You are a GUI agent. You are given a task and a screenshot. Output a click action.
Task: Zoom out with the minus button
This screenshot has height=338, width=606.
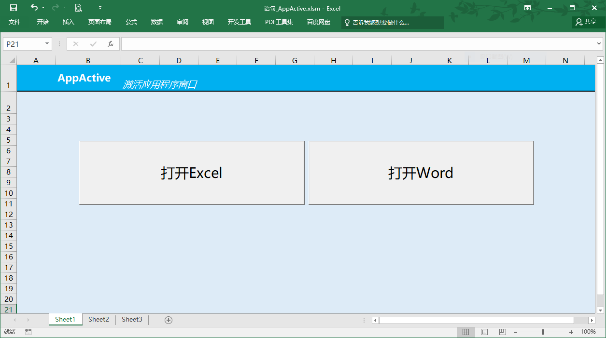516,332
